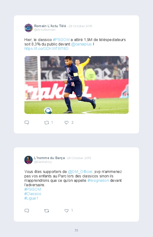Open Romain L'Actu Télé profile avatar
This screenshot has width=153, height=237.
[29, 28]
